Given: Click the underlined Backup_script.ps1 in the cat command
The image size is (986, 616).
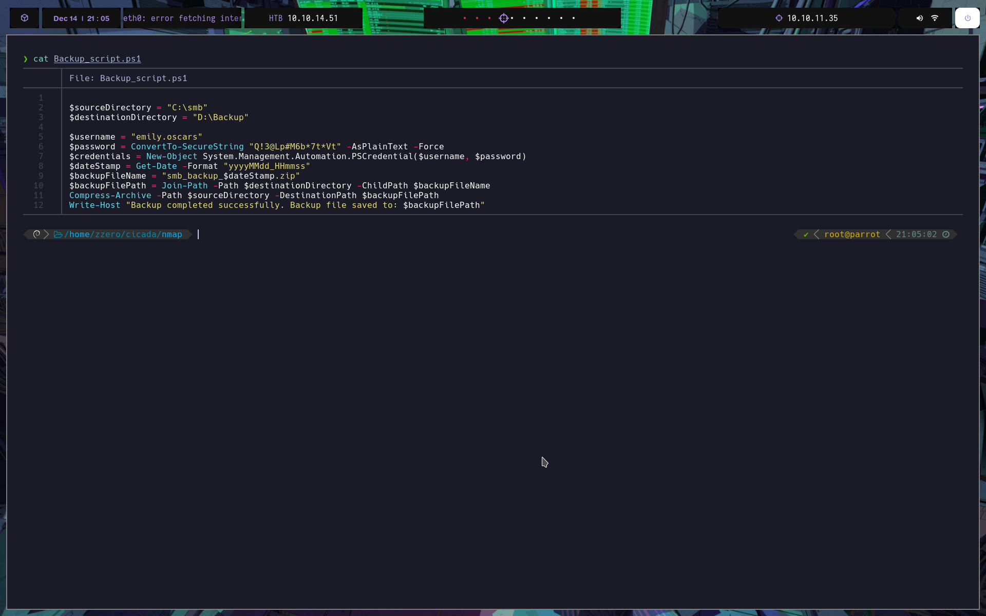Looking at the screenshot, I should (98, 59).
